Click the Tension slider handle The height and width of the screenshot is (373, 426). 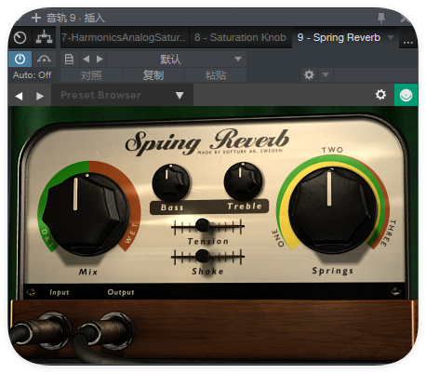[x=203, y=225]
